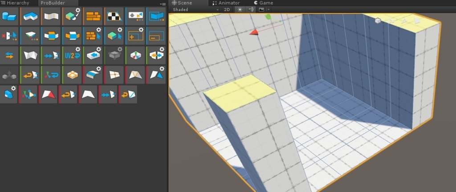The image size is (456, 192).
Task: Select the yellow top face of pillar
Action: (240, 92)
